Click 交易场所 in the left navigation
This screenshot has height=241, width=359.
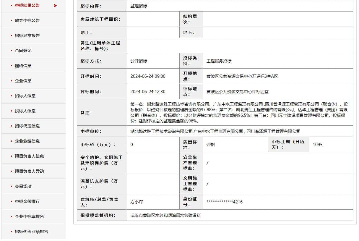point(23,186)
